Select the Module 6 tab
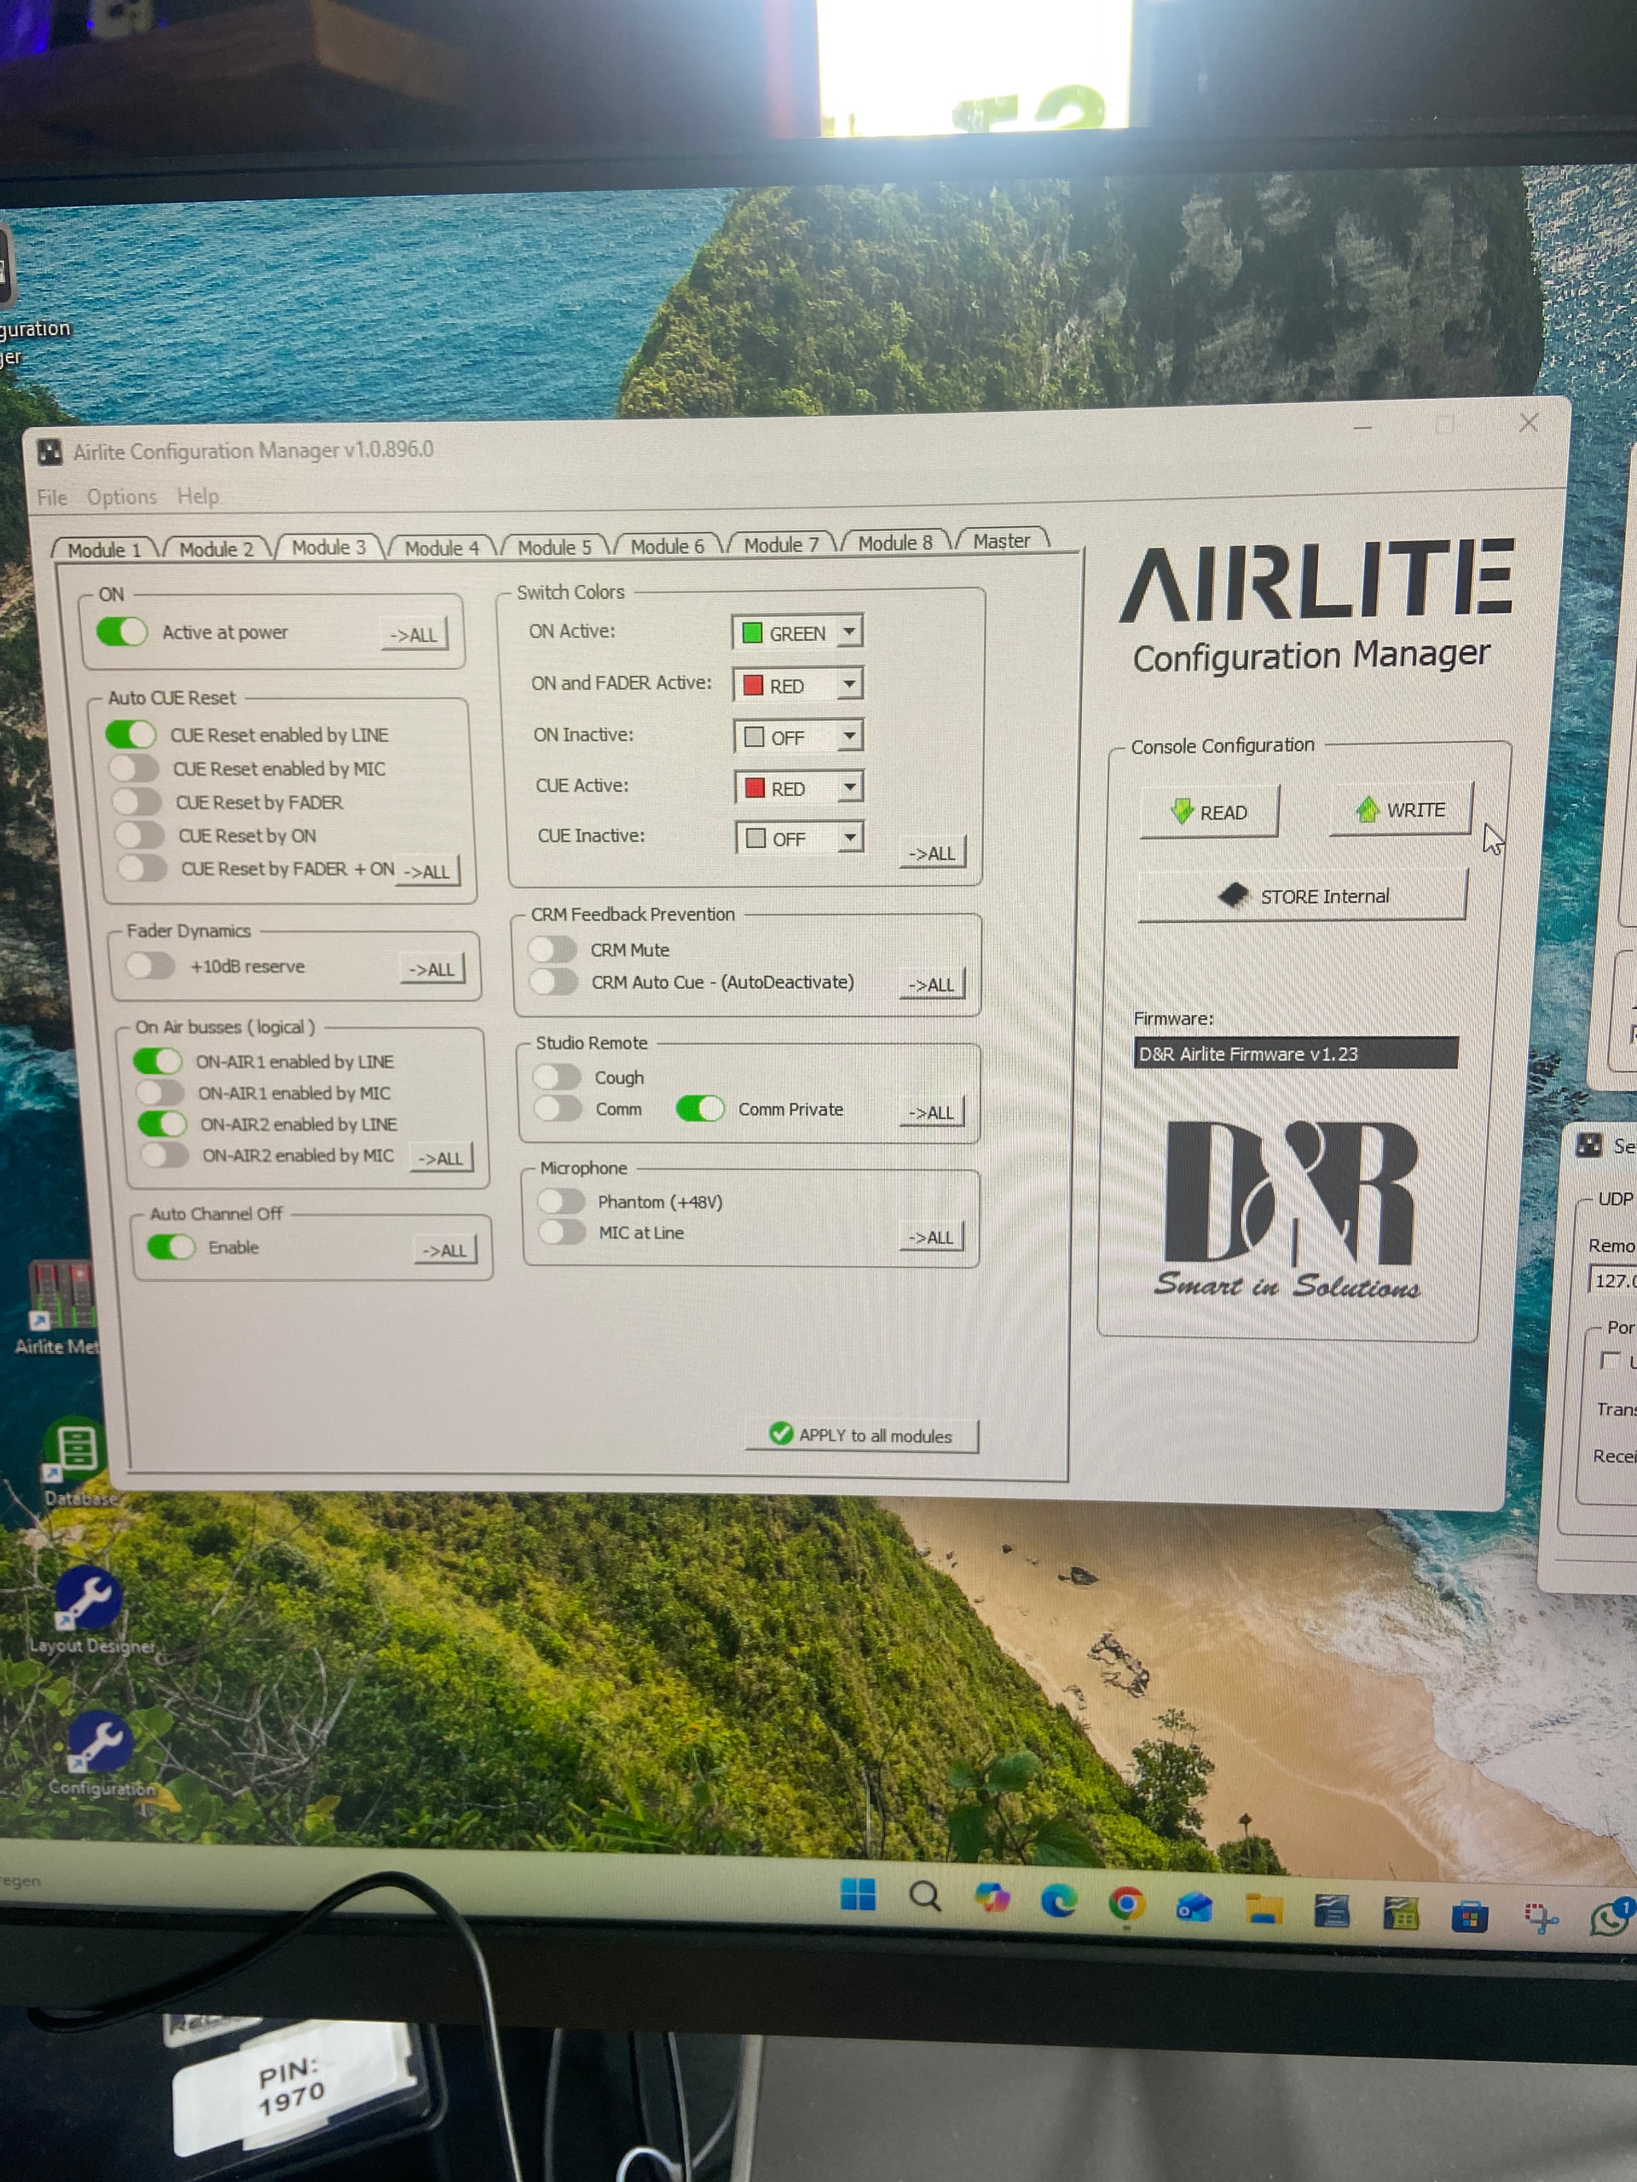This screenshot has width=1637, height=2182. [667, 545]
